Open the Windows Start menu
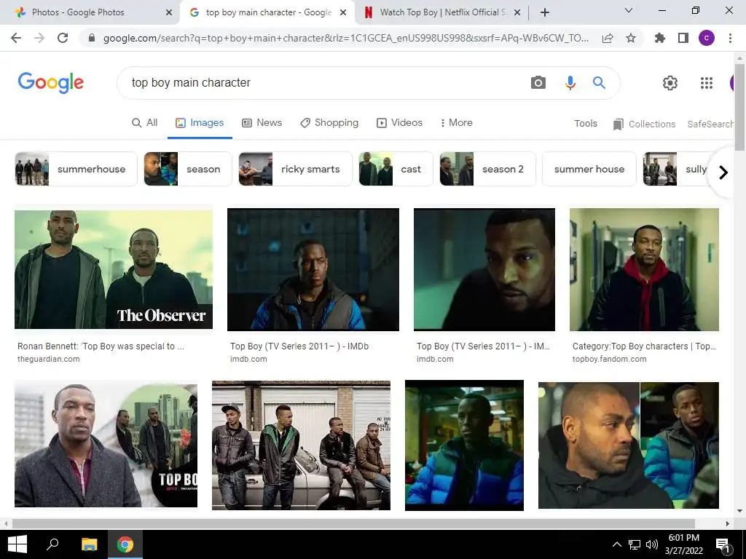Image resolution: width=746 pixels, height=559 pixels. tap(17, 544)
